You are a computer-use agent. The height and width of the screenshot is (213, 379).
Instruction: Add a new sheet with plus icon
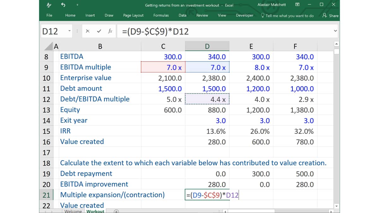(116, 211)
